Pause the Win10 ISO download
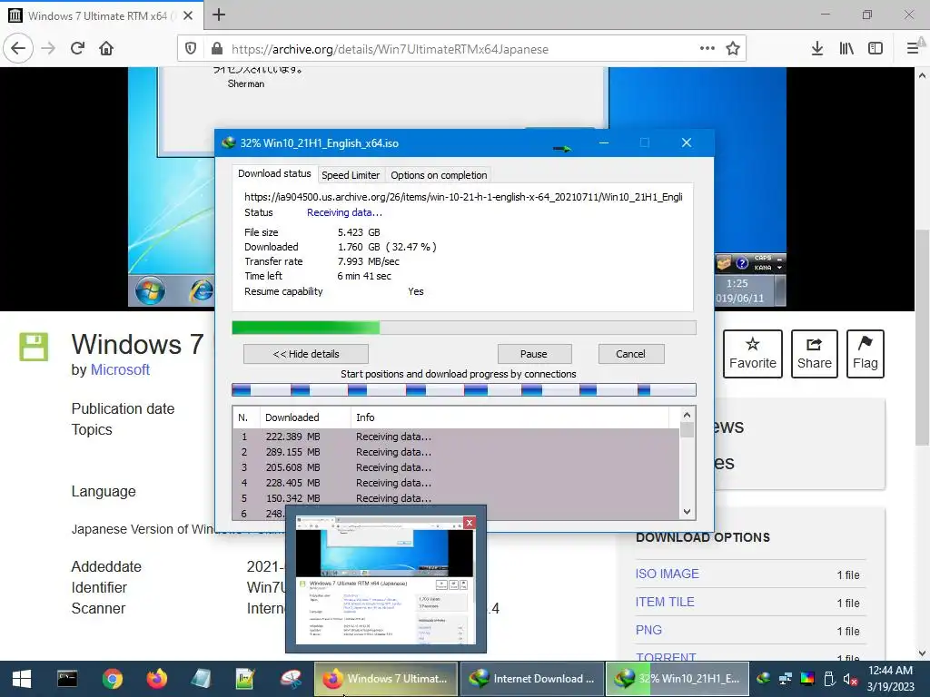The height and width of the screenshot is (697, 930). coord(534,354)
